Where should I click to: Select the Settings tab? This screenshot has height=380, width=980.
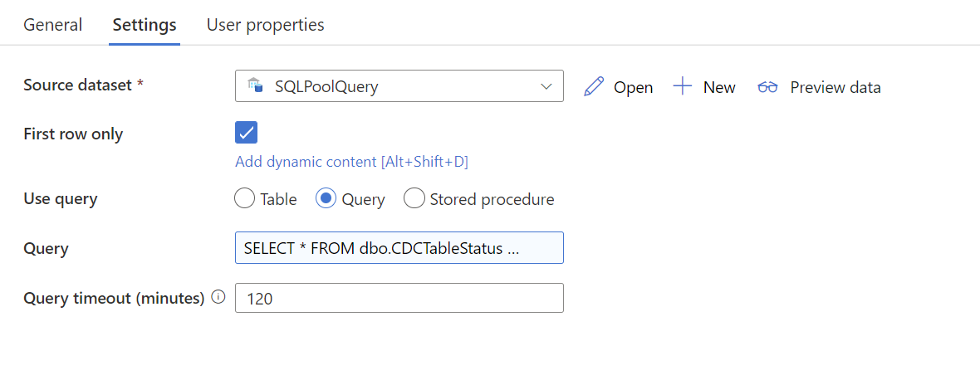(145, 25)
